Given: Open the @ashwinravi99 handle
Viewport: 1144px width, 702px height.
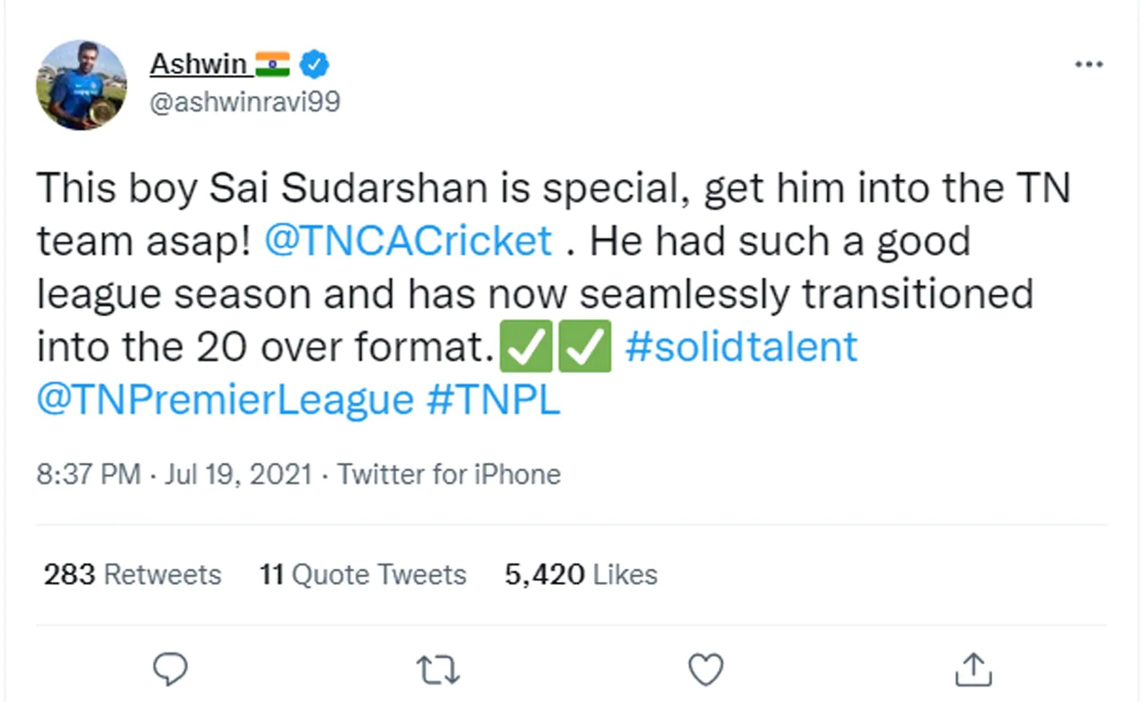Looking at the screenshot, I should [x=245, y=102].
